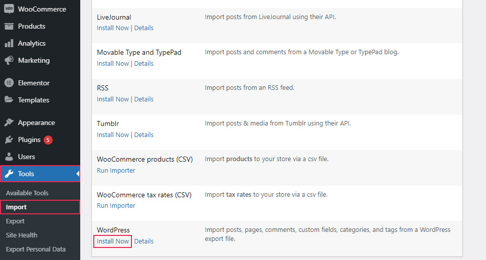Viewport: 486px width, 260px height.
Task: Click 'Import products to your store' description
Action: click(x=266, y=159)
